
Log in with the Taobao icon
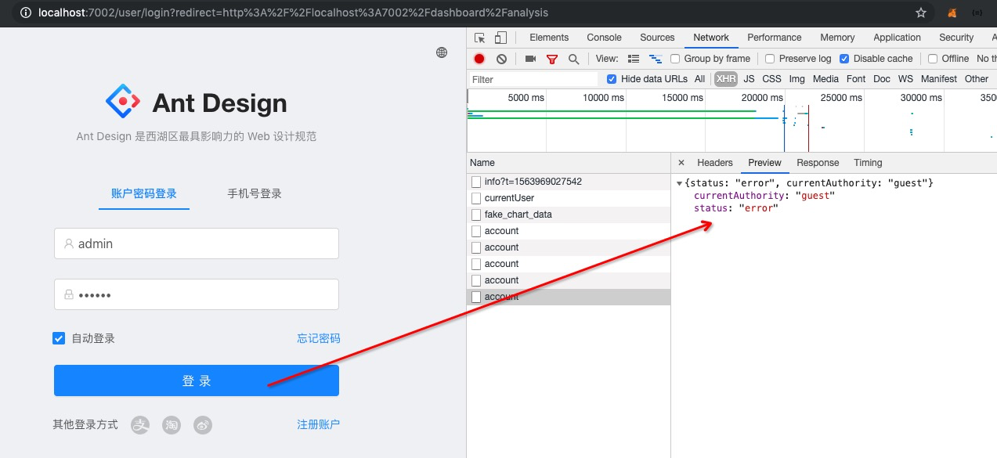(172, 425)
